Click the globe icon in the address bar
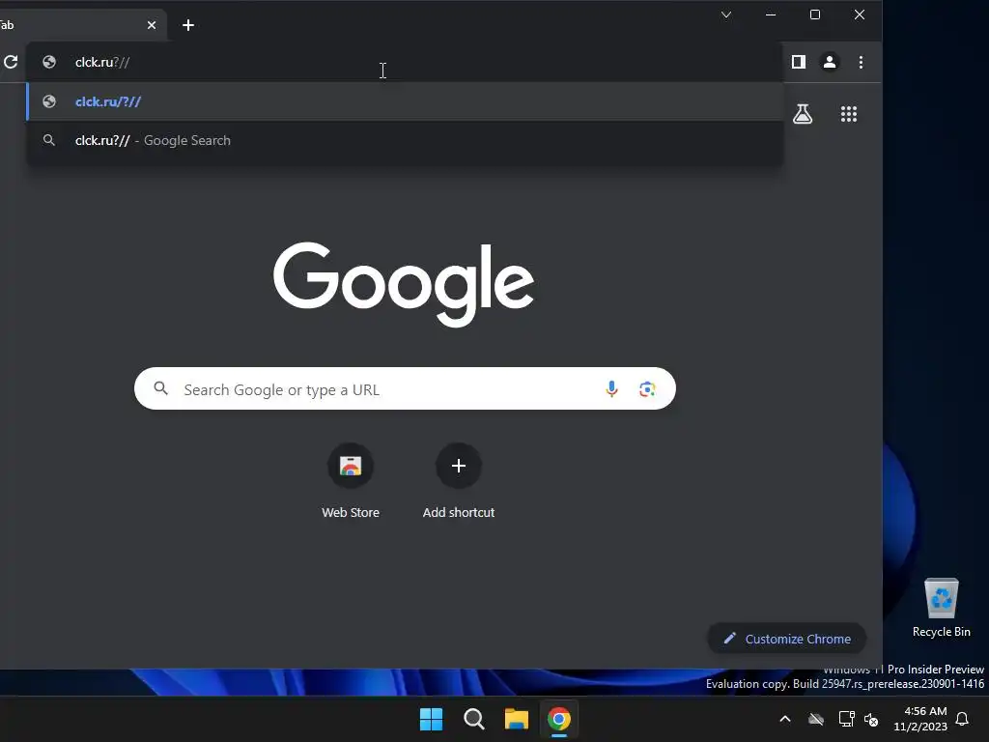This screenshot has height=742, width=989. point(49,62)
